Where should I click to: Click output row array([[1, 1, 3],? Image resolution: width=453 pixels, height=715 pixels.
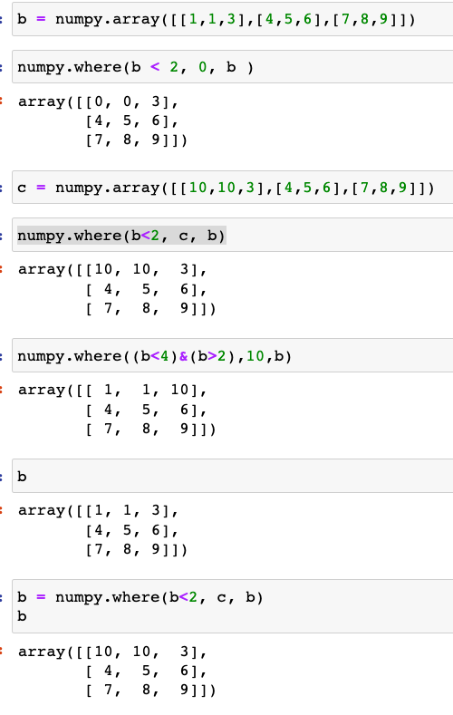click(98, 510)
